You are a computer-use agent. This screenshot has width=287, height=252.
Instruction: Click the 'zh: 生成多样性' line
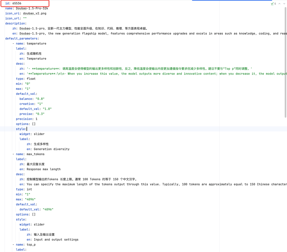38,144
